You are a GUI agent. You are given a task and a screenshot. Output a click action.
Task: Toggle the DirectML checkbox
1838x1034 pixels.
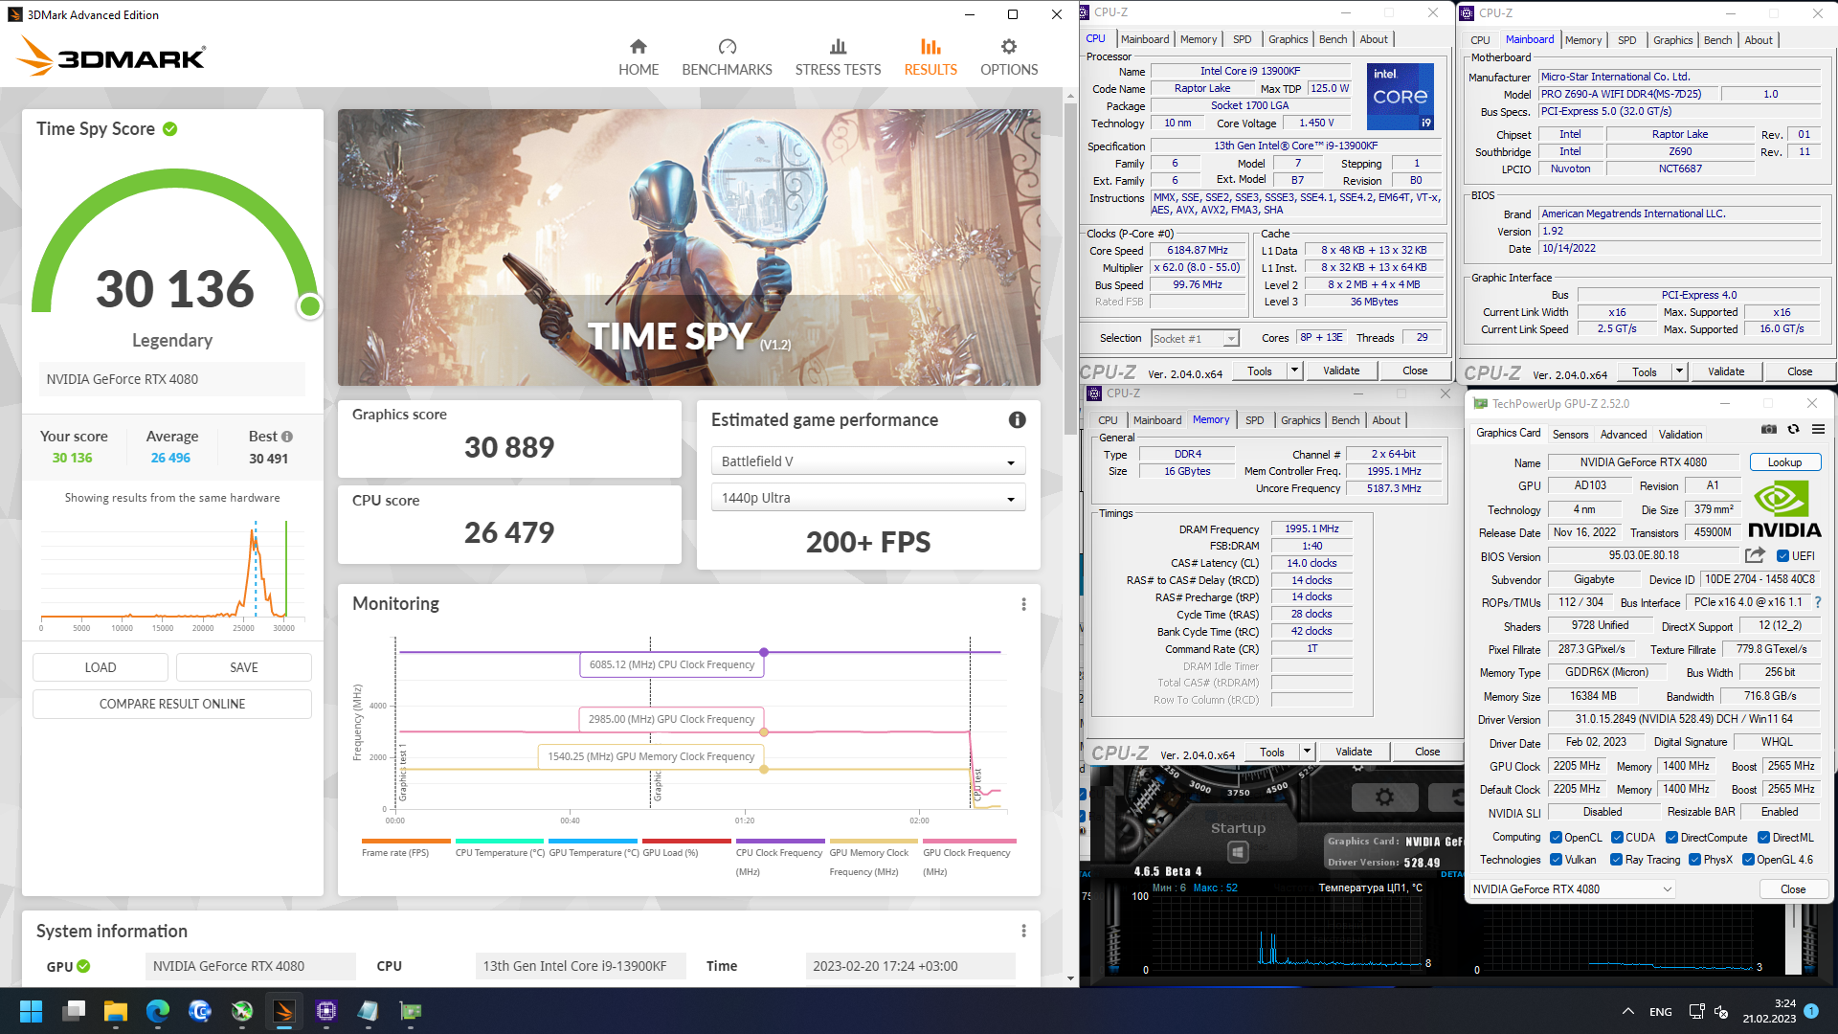[1763, 838]
